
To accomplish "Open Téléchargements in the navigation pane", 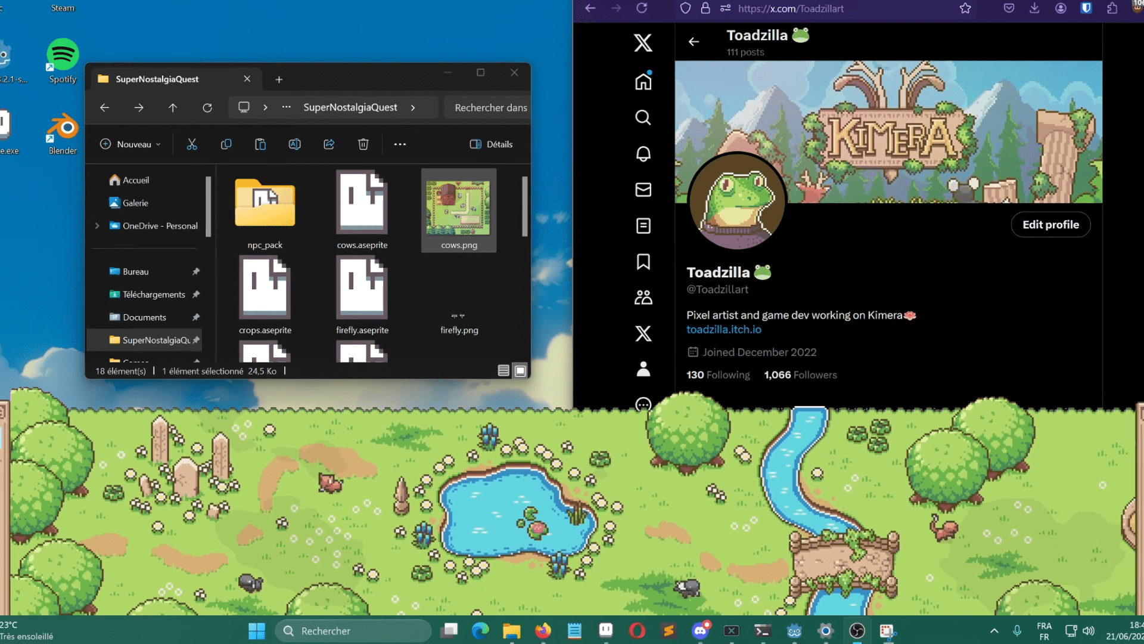I will [147, 295].
